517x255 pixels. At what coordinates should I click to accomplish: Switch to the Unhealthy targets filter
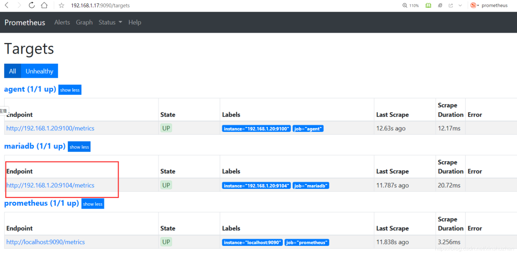(x=39, y=71)
